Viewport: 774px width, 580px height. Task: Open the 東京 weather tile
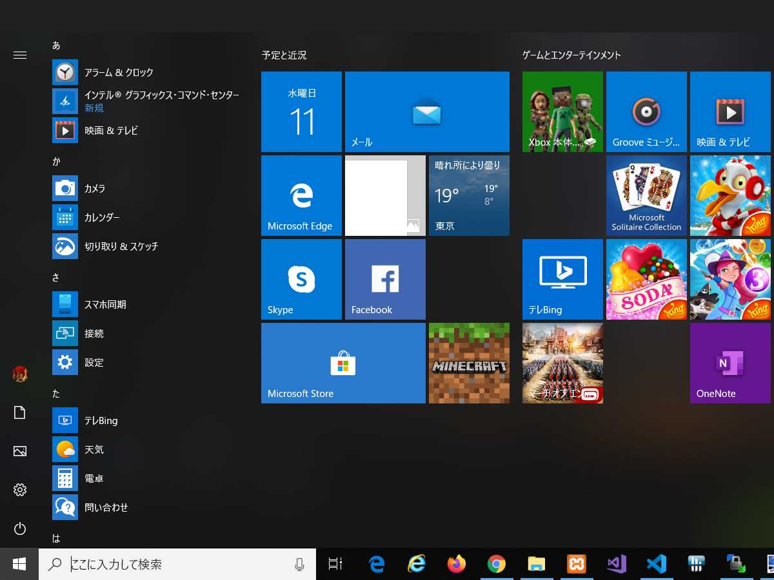[469, 195]
